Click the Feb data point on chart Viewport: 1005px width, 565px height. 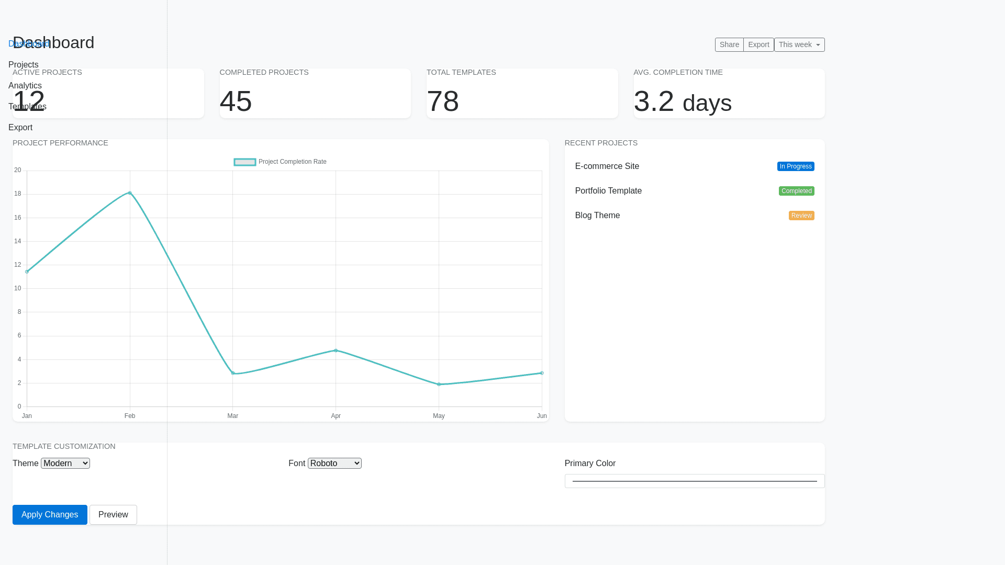click(130, 193)
